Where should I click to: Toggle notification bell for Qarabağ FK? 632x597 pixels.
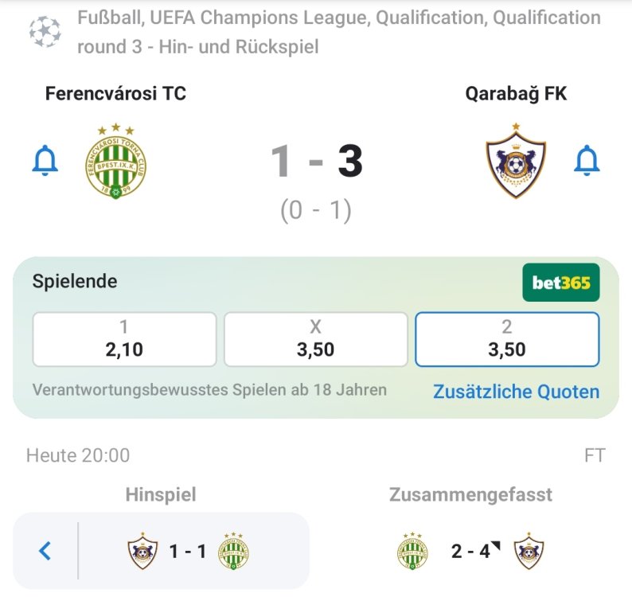587,161
